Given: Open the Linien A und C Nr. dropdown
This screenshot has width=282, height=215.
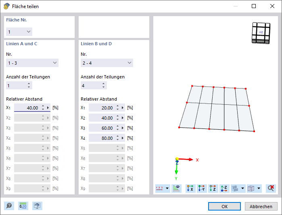Looking at the screenshot, I should point(32,63).
